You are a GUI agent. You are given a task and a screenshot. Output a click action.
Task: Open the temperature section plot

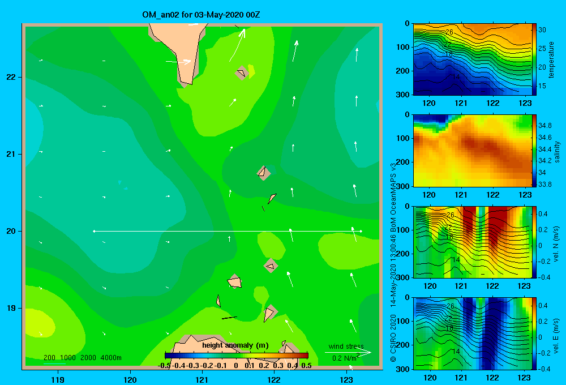point(473,59)
